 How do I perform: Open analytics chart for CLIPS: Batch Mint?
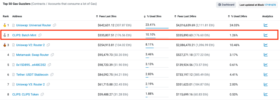(266, 35)
